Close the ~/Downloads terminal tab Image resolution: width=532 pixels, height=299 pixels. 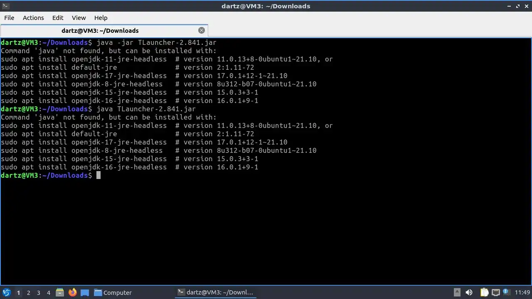coord(202,30)
